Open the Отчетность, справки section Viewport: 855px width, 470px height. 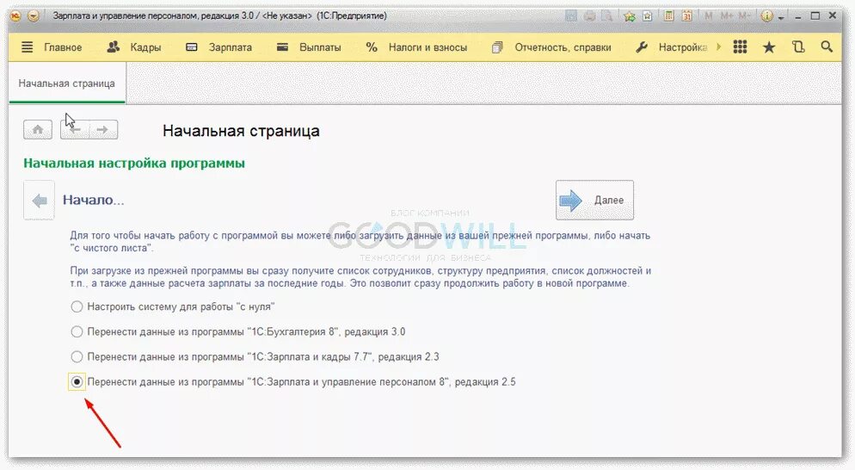563,47
